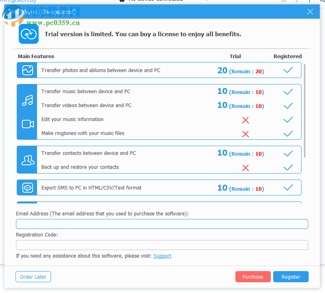
Task: Focus the Email Address input field
Action: coord(162,224)
